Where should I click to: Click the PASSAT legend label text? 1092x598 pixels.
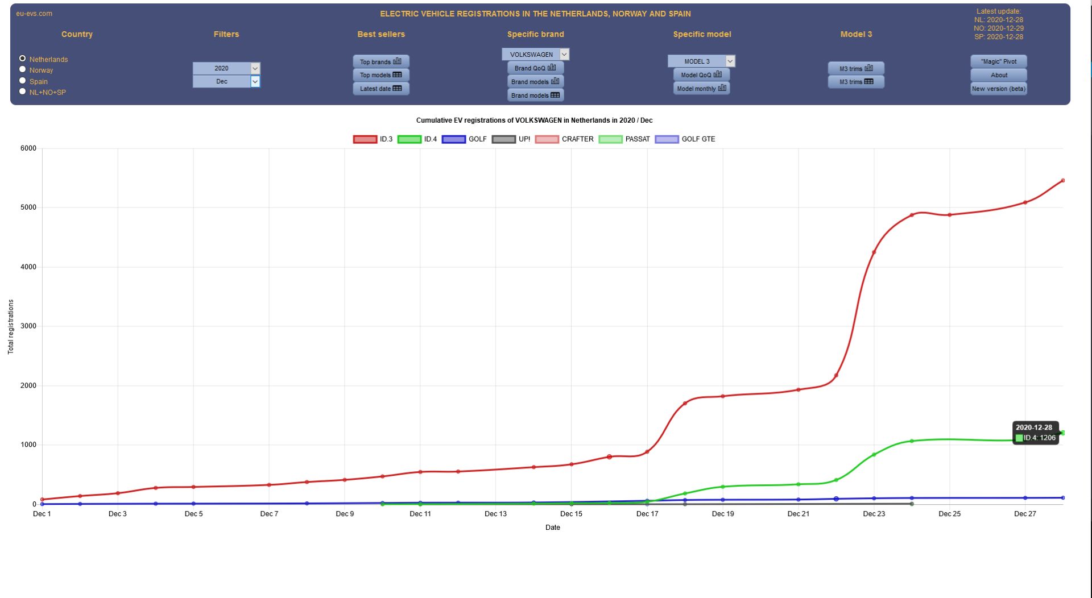pos(638,139)
